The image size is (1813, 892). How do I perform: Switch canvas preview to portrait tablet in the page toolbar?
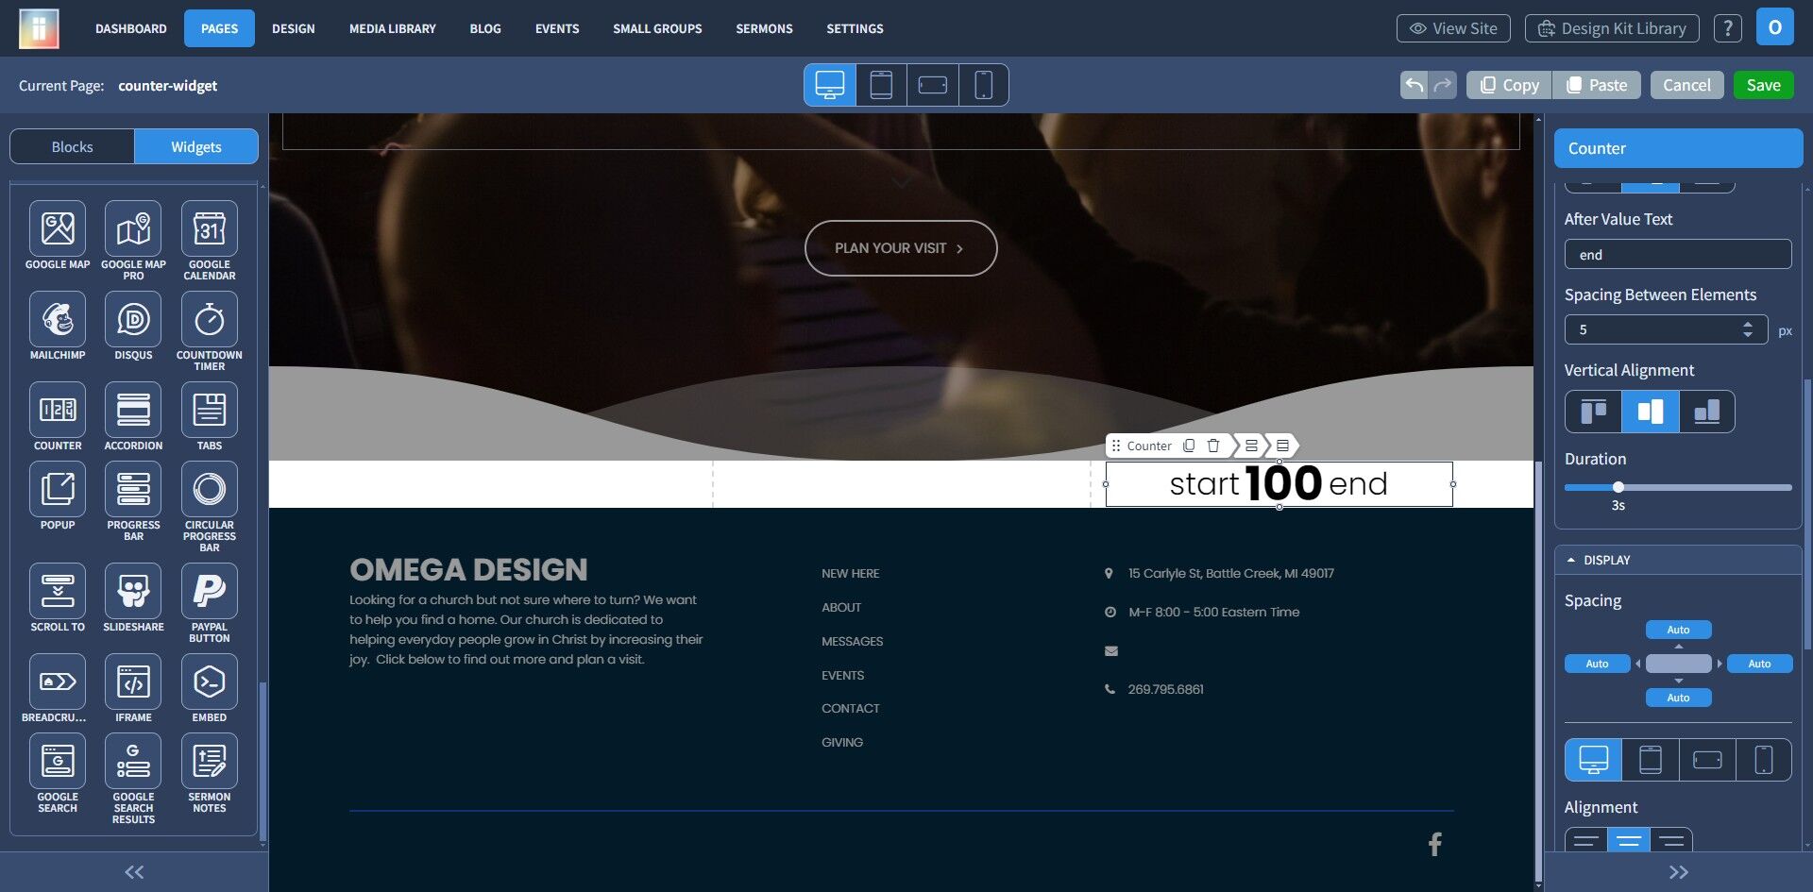(881, 85)
